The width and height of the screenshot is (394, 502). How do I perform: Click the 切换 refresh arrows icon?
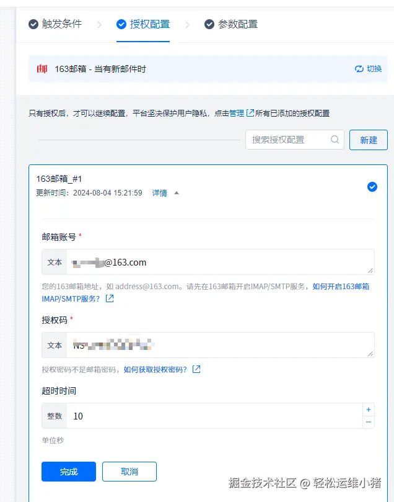tap(359, 69)
